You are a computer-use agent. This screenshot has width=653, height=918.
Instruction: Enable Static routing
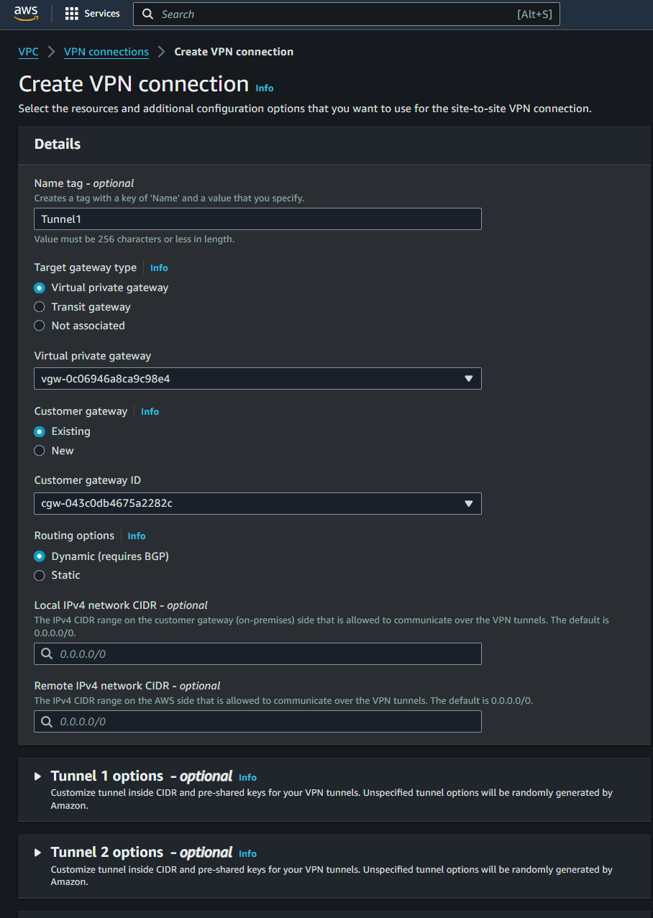click(40, 575)
